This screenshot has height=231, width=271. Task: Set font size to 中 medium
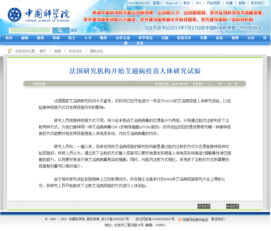point(220,84)
